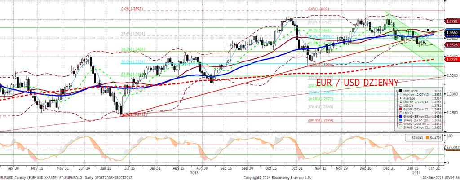Screen dimensions: 460x180
Task: Click the Bloomberg Finance L.P. copyright text
Action: 277,178
